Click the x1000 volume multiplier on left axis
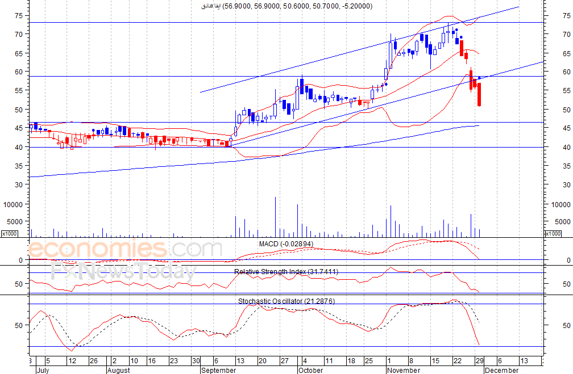Screen dimensions: 573x374 [9, 233]
